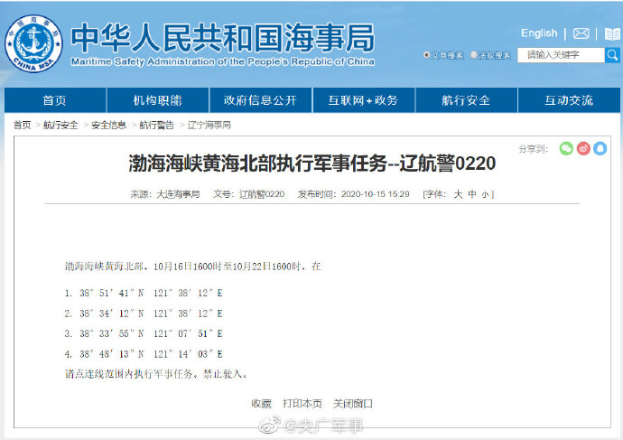Share article via green WeChat icon
623x440 pixels.
pos(566,149)
